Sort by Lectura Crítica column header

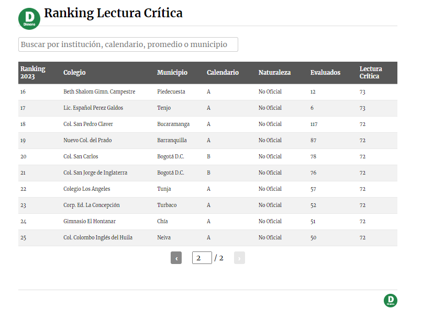coord(371,73)
